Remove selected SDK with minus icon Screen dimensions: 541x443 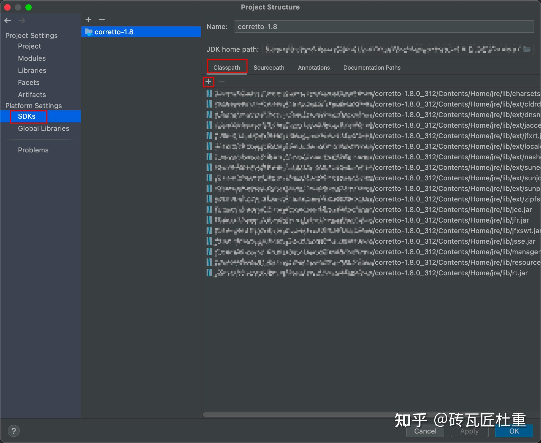(102, 20)
